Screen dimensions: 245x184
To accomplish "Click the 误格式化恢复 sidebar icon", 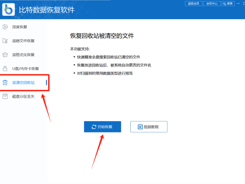I will 5,55.
